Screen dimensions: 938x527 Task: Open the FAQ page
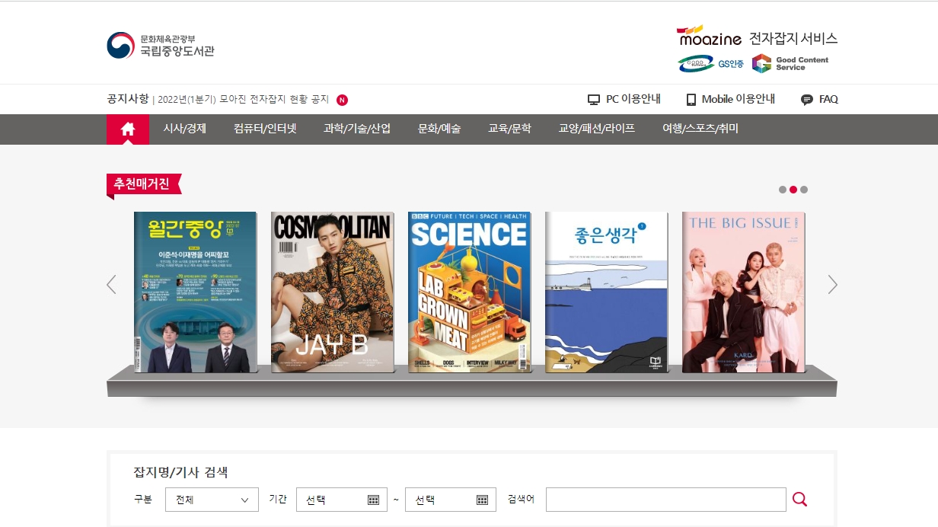click(820, 100)
